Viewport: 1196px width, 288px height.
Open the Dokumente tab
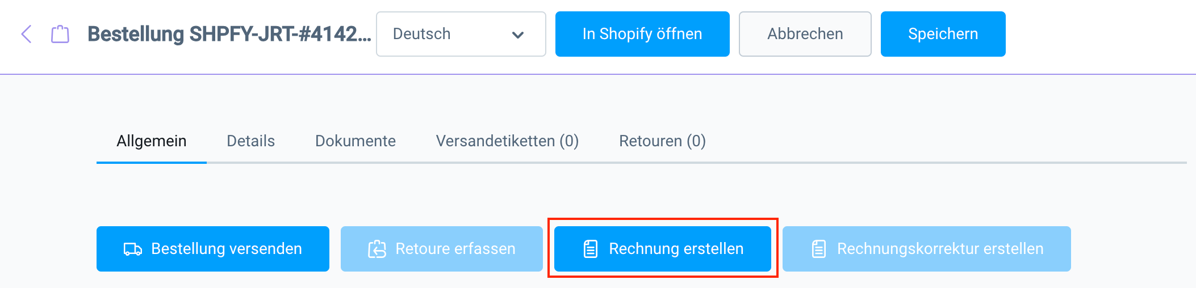(356, 141)
